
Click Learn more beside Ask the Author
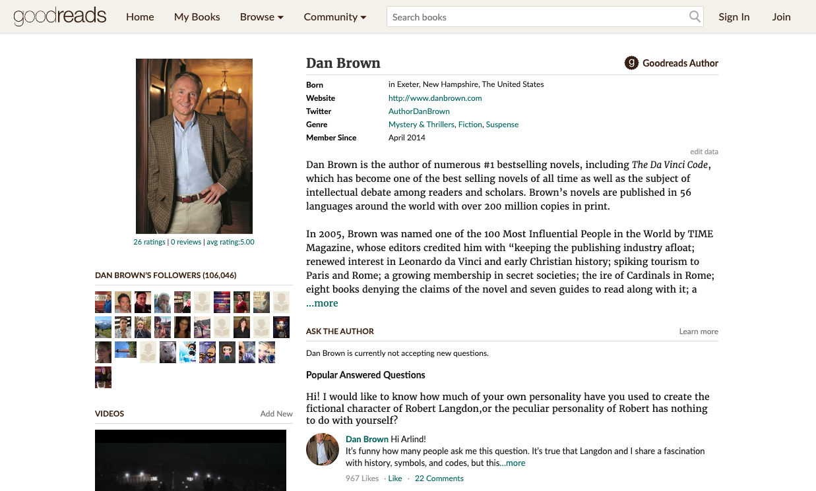coord(699,332)
